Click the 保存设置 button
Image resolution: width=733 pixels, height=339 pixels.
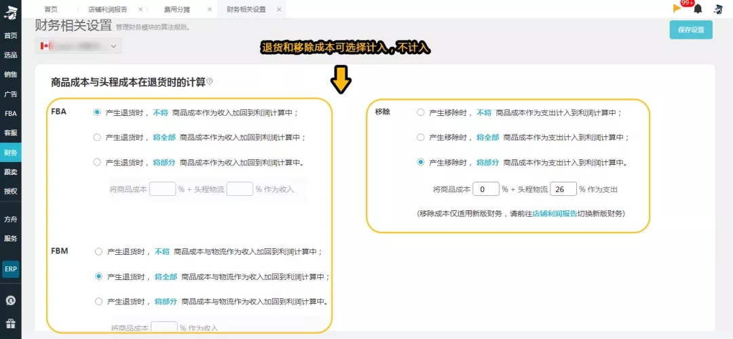(691, 30)
